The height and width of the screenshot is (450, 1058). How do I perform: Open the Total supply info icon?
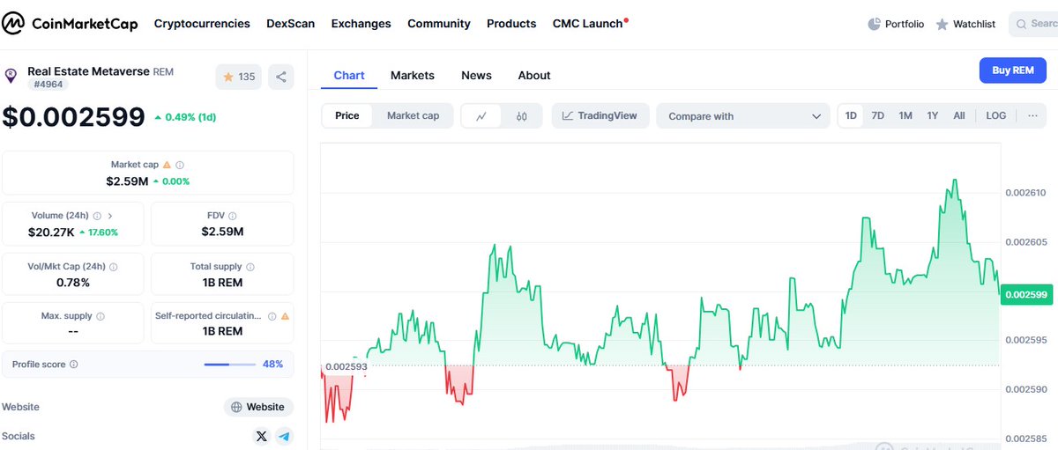tap(250, 267)
